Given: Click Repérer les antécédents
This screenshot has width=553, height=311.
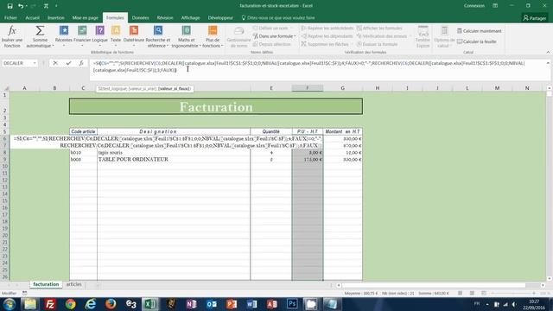Looking at the screenshot, I should [x=327, y=28].
